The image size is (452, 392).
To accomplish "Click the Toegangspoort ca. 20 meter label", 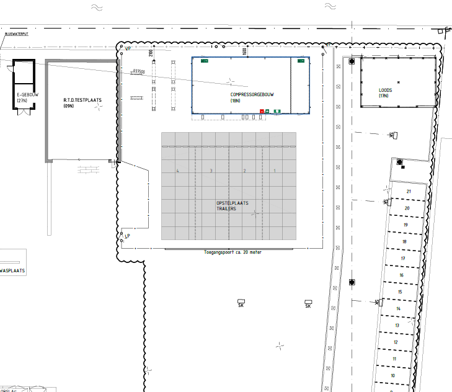I will click(x=233, y=252).
